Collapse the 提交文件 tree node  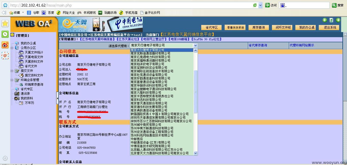(x=12, y=71)
